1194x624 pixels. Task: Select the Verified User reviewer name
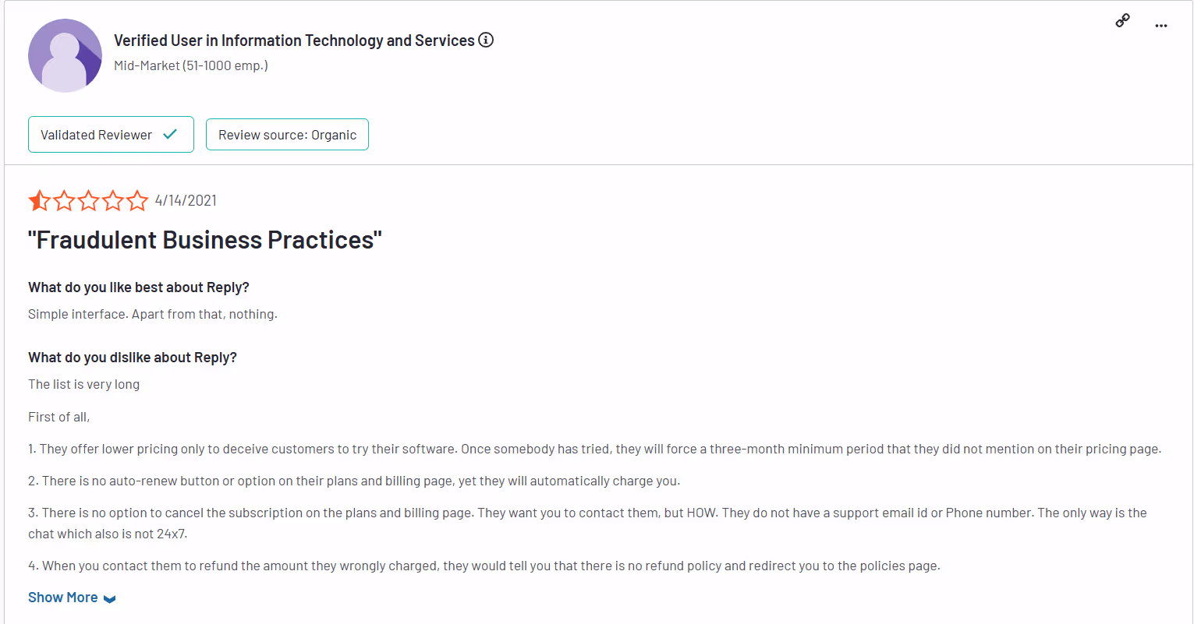click(294, 40)
